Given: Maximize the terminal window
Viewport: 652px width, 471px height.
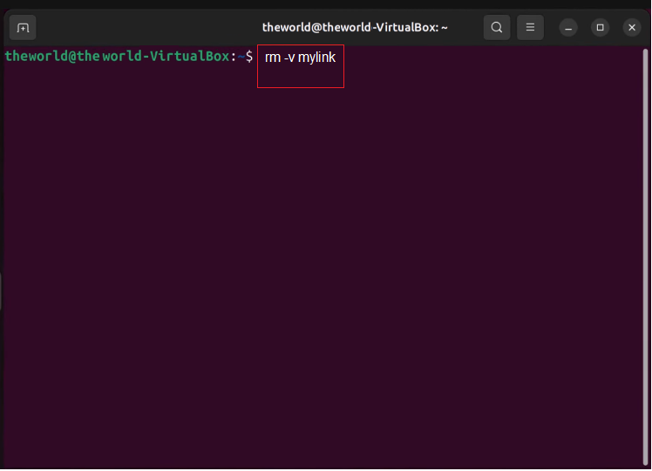Looking at the screenshot, I should (x=600, y=27).
